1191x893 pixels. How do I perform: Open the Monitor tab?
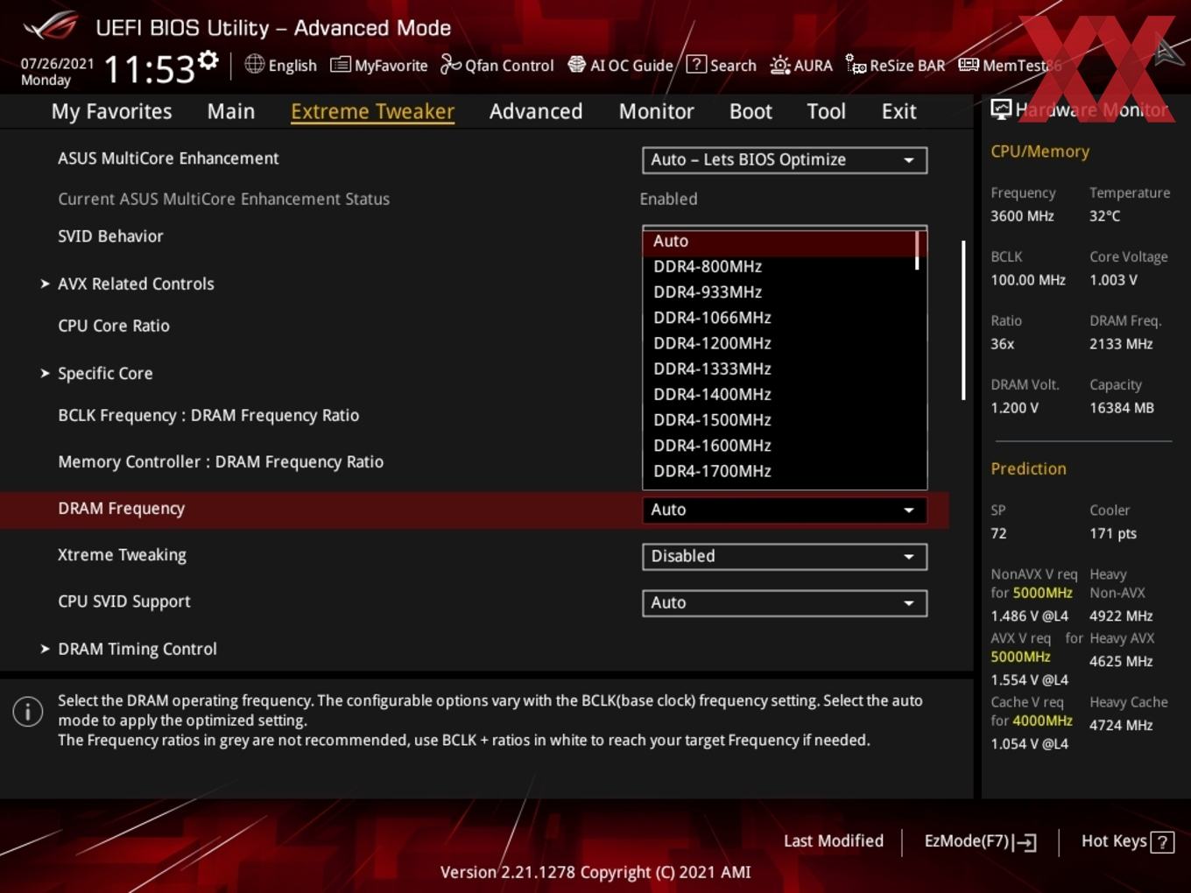[x=657, y=111]
